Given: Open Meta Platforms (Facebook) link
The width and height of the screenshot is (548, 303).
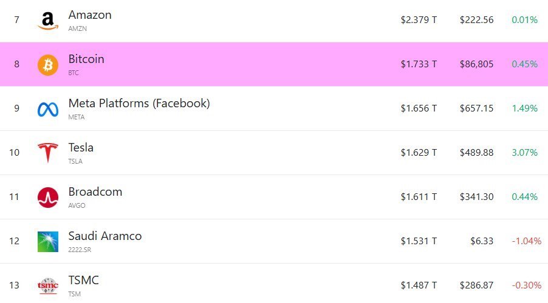Looking at the screenshot, I should point(139,103).
